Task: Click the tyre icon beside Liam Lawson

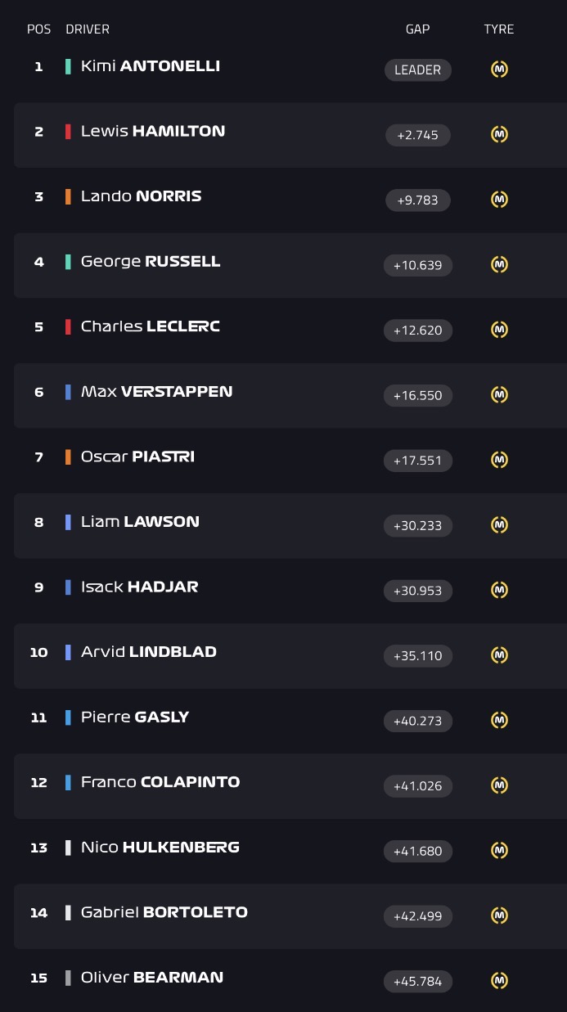Action: pos(499,525)
